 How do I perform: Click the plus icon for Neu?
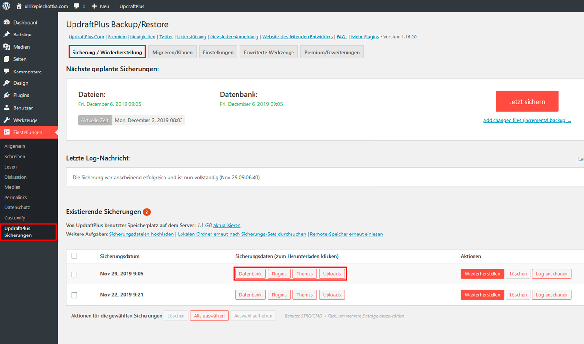click(94, 6)
